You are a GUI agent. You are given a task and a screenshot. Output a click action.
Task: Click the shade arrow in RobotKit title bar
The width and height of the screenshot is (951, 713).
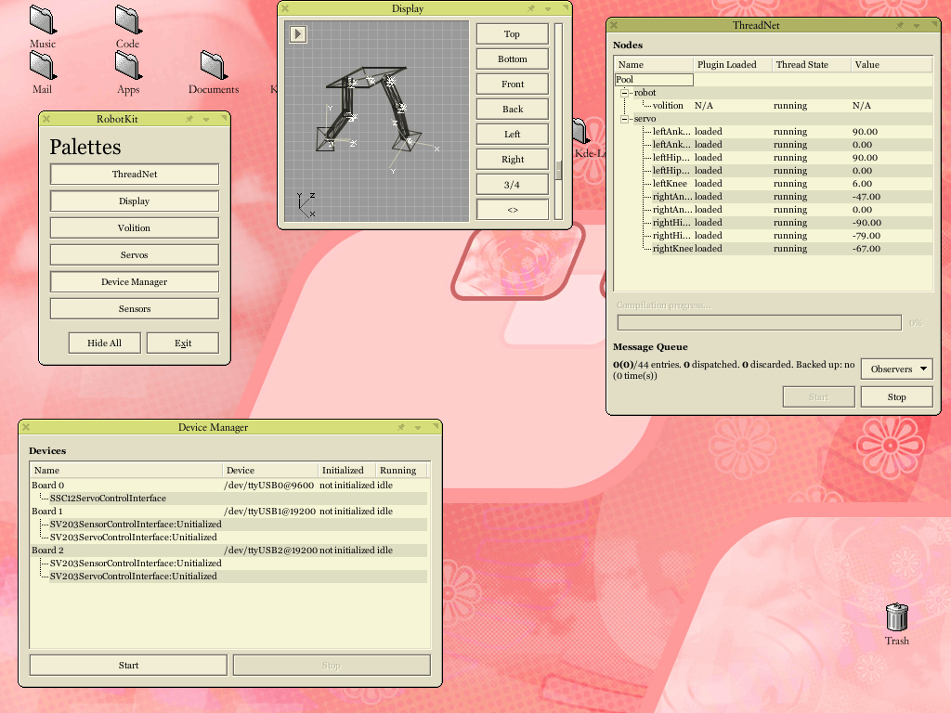(x=206, y=120)
